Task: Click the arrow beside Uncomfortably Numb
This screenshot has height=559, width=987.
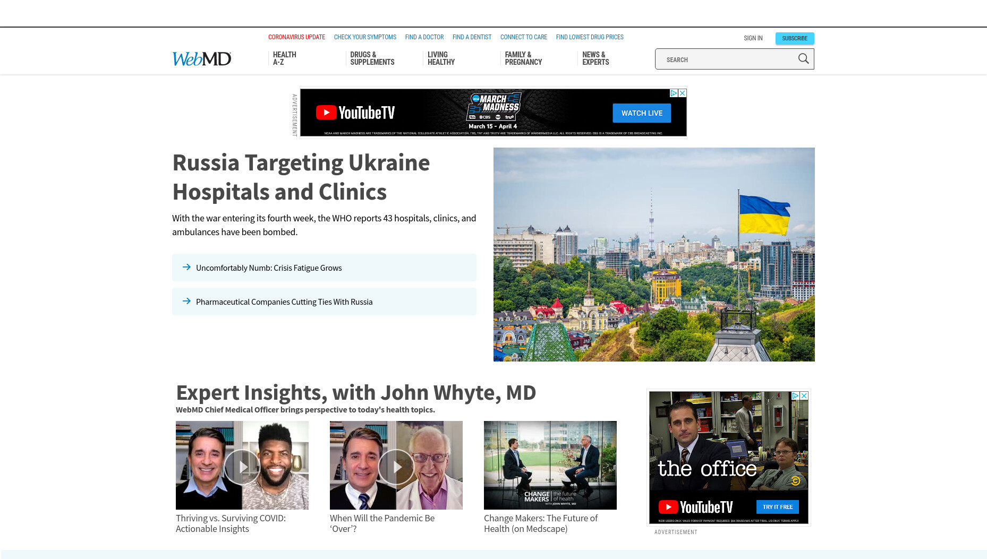Action: (186, 267)
